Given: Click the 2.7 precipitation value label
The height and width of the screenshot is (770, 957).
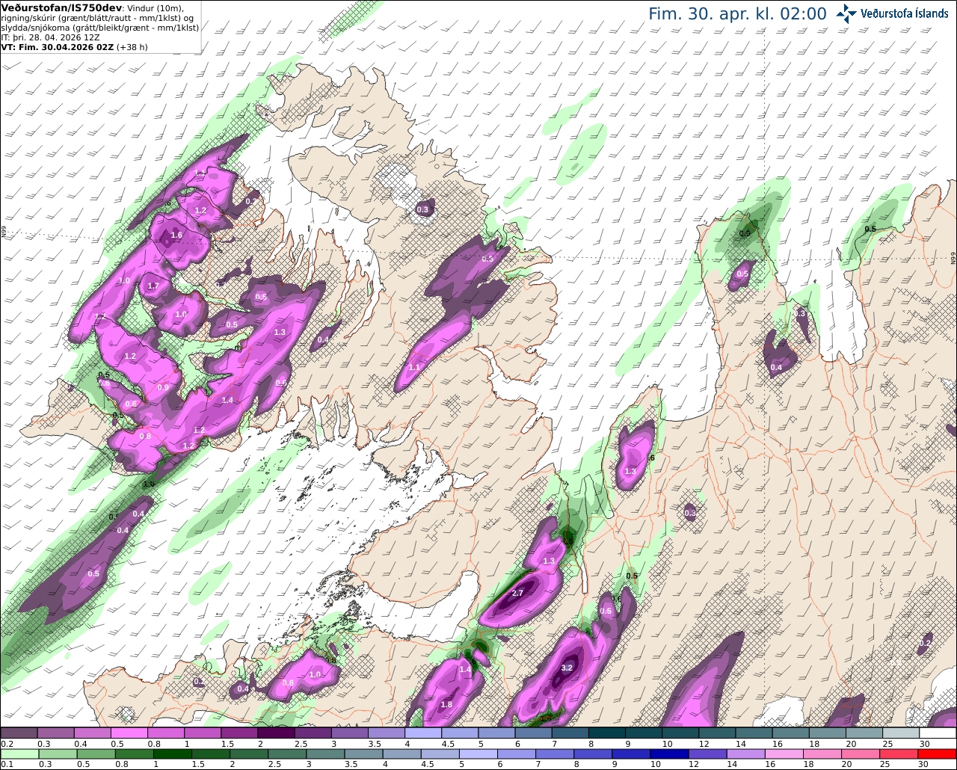Looking at the screenshot, I should tap(517, 593).
